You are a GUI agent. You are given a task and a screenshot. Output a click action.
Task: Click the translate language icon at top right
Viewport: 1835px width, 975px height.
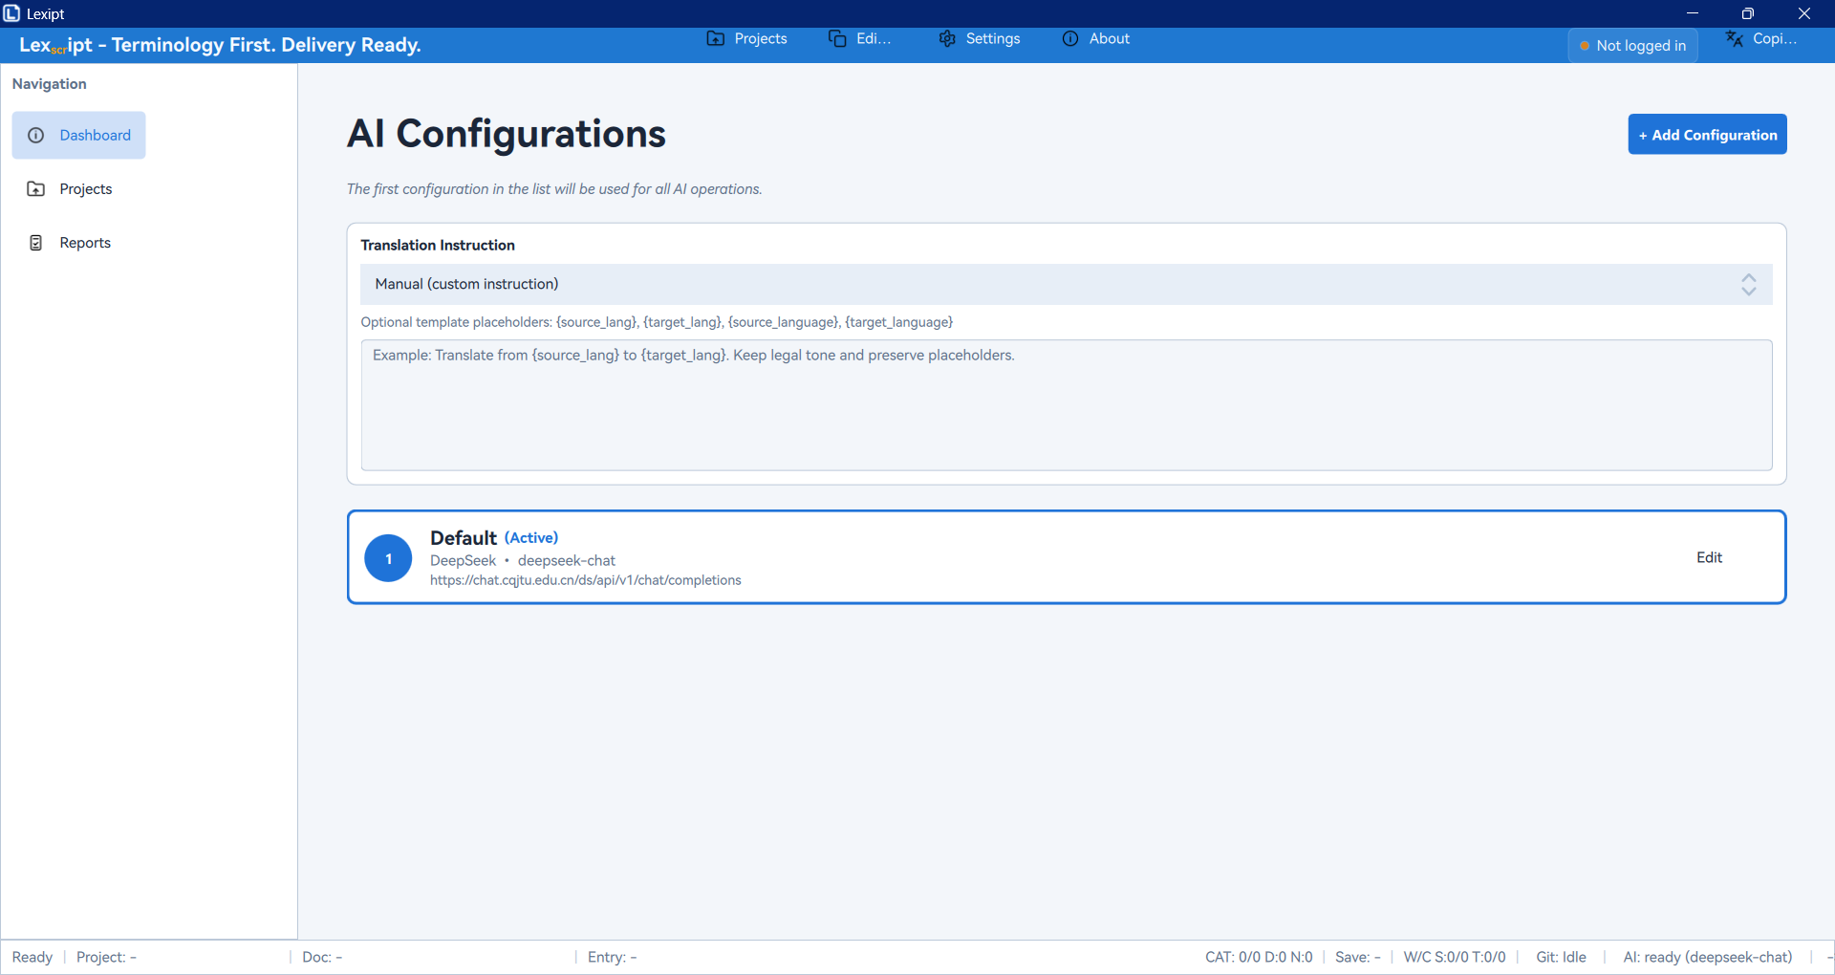click(x=1734, y=39)
